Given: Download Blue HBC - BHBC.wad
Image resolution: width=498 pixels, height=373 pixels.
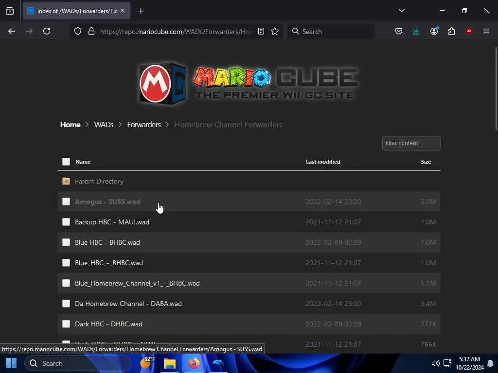Looking at the screenshot, I should [x=107, y=242].
